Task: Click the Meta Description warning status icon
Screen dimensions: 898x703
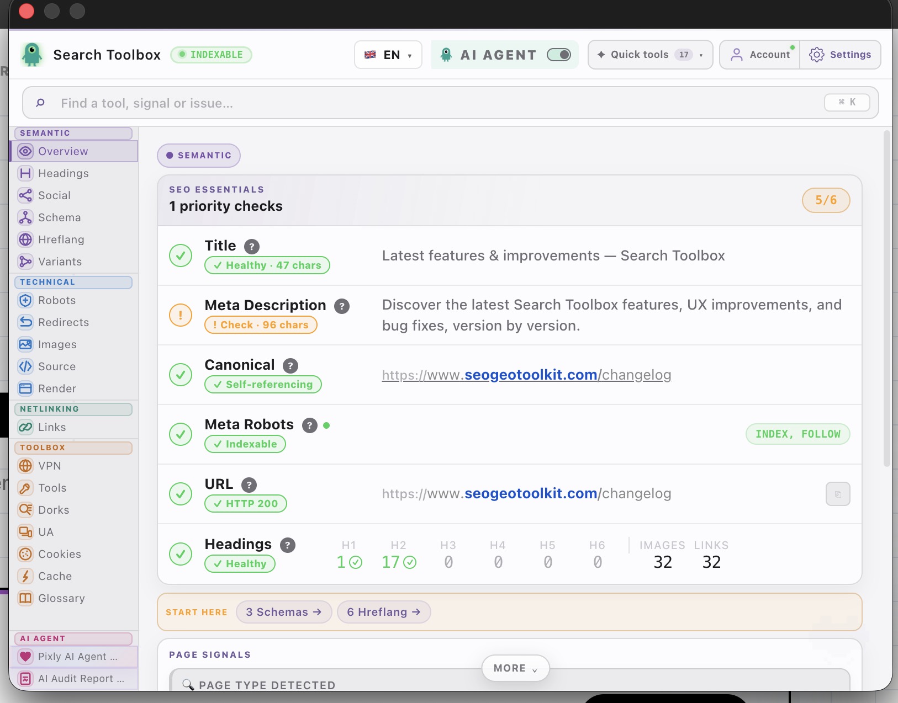Action: 181,315
